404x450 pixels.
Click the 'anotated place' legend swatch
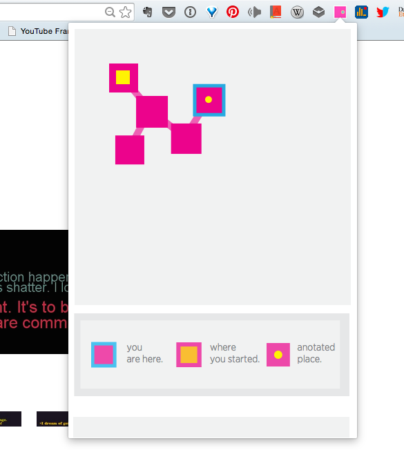(278, 355)
